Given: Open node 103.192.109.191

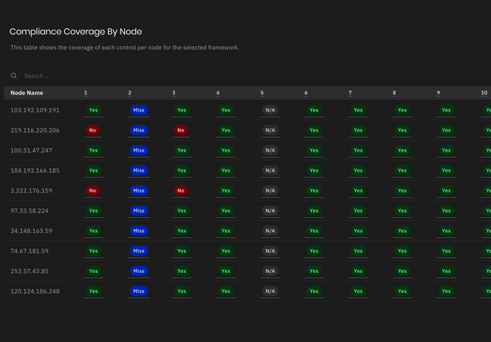Looking at the screenshot, I should [x=35, y=110].
